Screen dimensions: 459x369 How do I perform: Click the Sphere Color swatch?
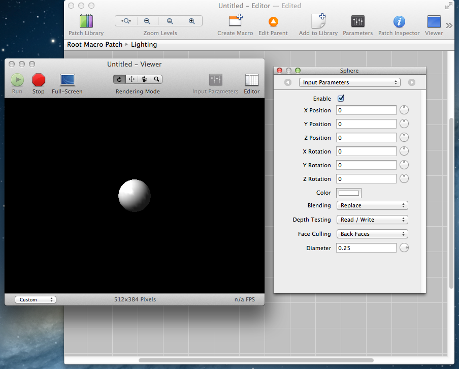[x=349, y=193]
